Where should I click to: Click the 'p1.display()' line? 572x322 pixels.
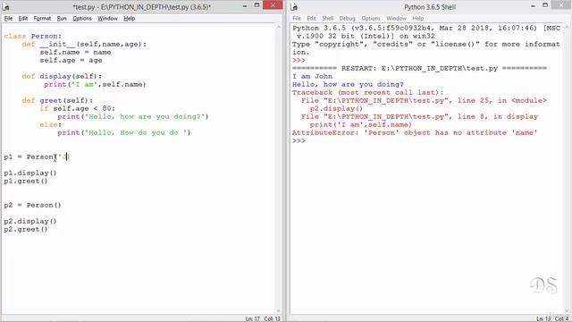point(30,173)
